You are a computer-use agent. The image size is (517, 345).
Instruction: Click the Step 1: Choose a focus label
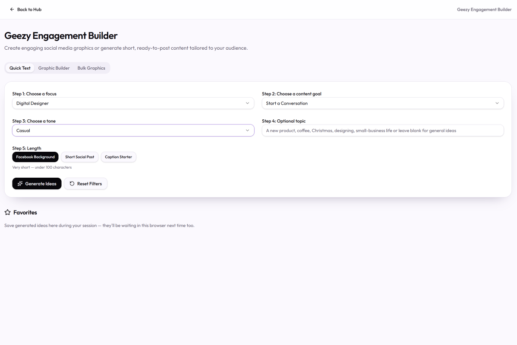(x=34, y=94)
